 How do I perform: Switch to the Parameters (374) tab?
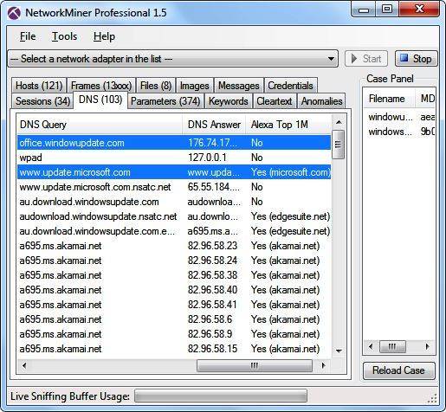(165, 101)
